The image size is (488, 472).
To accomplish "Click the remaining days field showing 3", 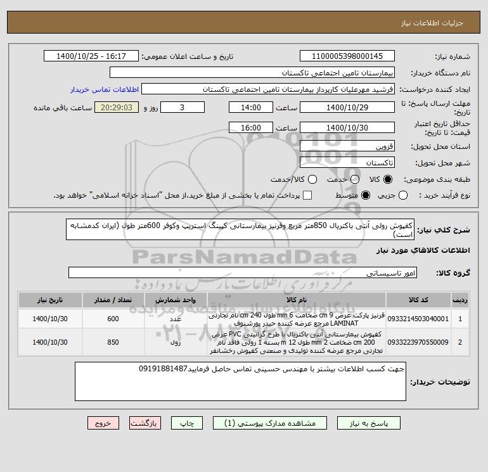I will point(183,107).
